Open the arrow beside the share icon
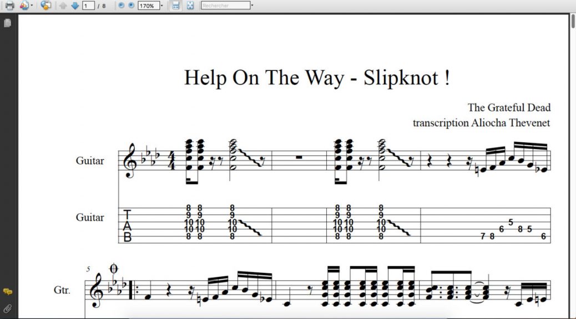 tap(32, 6)
